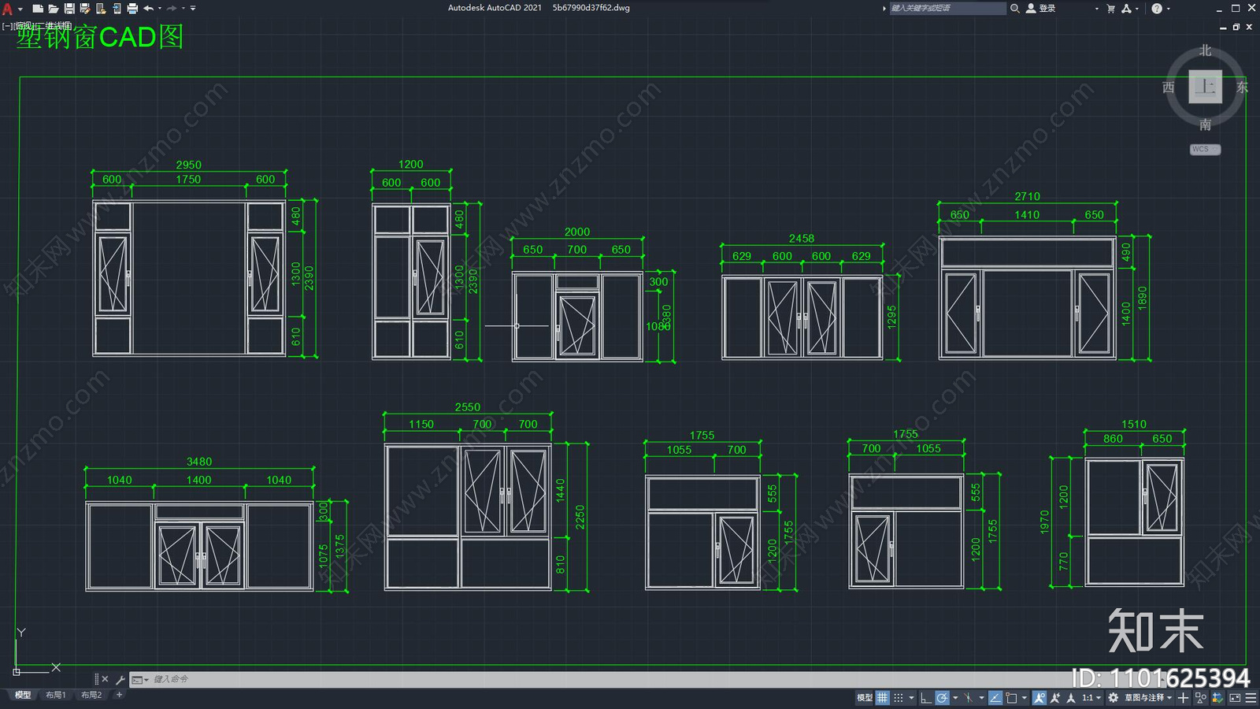Expand the object snap settings dropdown
This screenshot has width=1260, height=709.
tap(1025, 698)
